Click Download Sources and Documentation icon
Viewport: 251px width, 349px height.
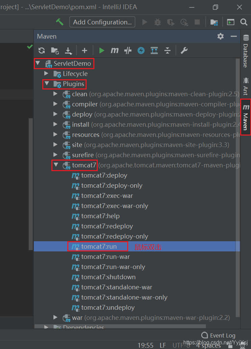pos(68,51)
